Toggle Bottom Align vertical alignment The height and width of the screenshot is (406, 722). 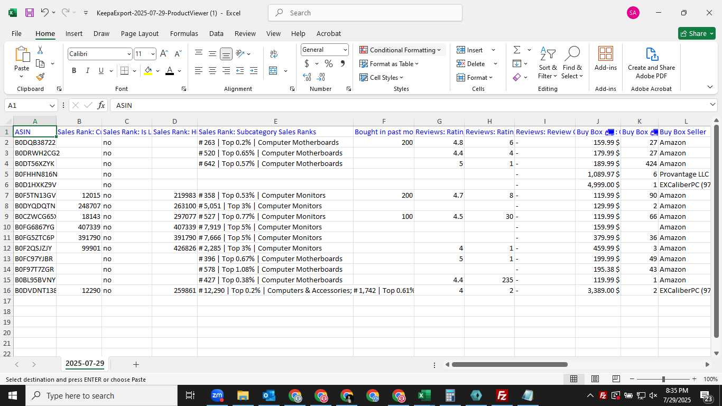[x=226, y=53]
